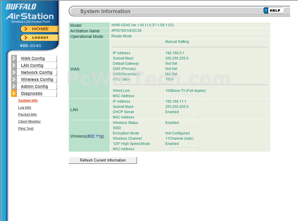
Task: Open the Log Info page
Action: tap(24, 108)
